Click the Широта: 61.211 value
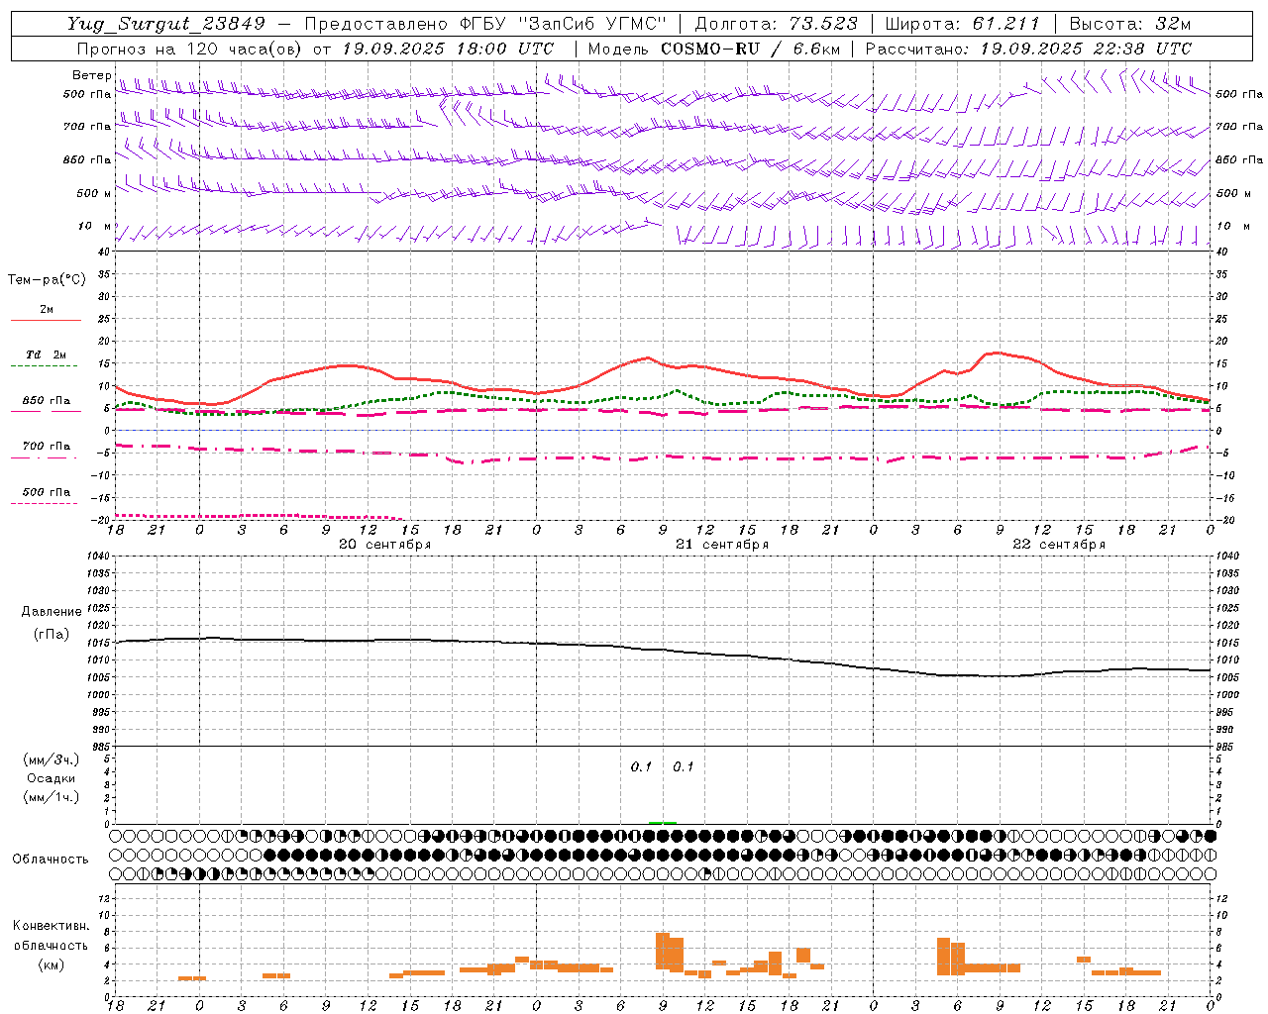 point(962,24)
